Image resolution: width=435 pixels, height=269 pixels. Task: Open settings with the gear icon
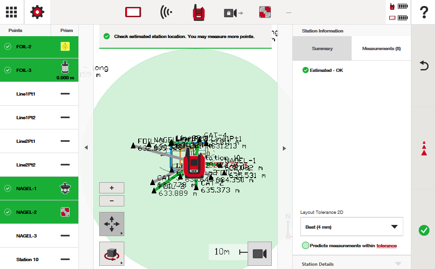[37, 12]
